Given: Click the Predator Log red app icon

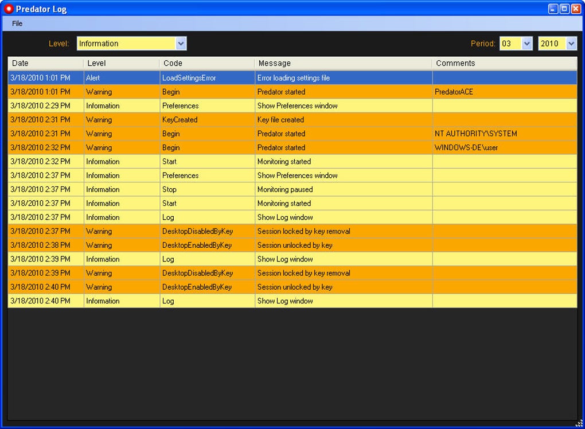Looking at the screenshot, I should 9,9.
